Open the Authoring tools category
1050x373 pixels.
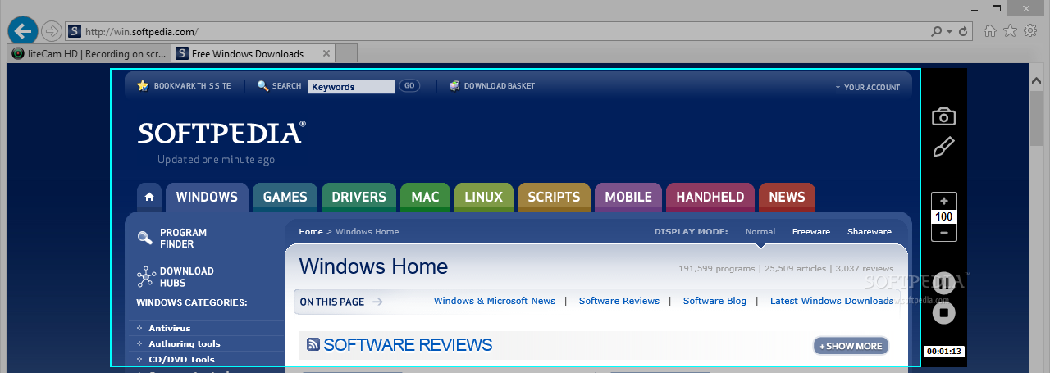pyautogui.click(x=184, y=343)
